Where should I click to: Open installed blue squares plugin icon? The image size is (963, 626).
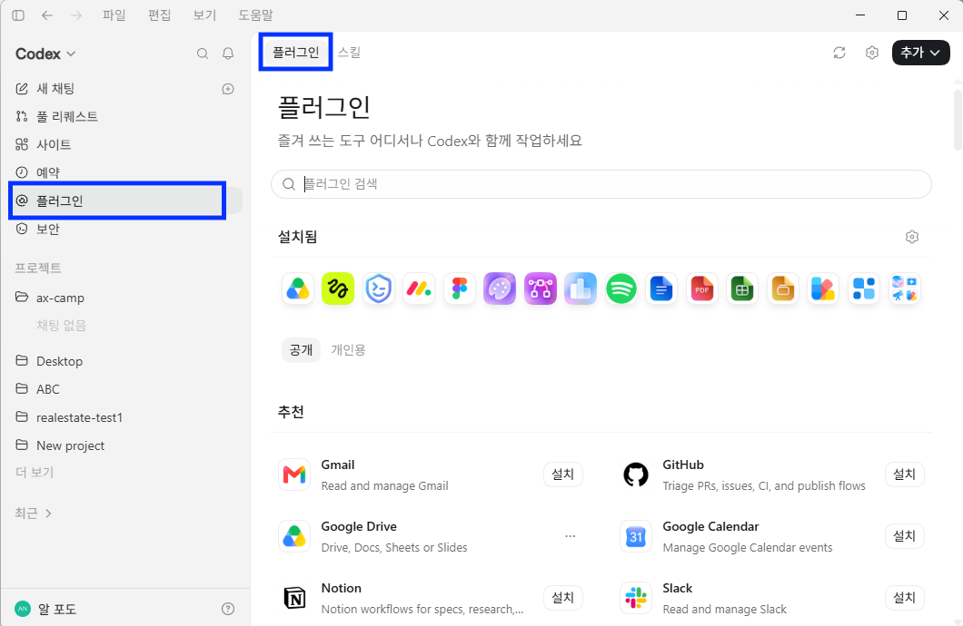(863, 289)
